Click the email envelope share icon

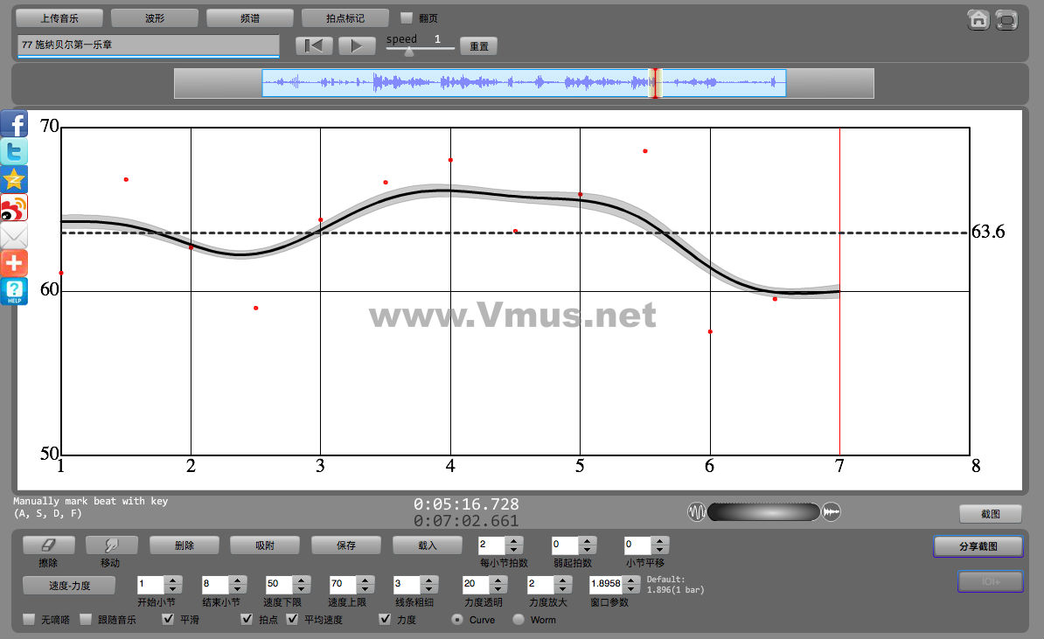14,235
